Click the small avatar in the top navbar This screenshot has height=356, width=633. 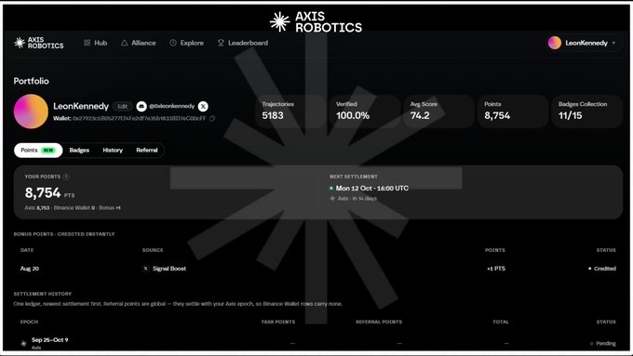pyautogui.click(x=555, y=43)
